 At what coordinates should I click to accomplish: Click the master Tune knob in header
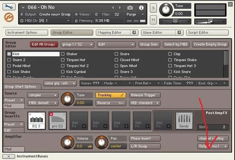166,10
